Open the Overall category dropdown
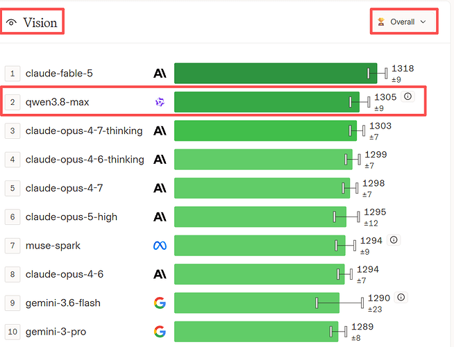Viewport: 454px width, 347px height. click(x=404, y=22)
